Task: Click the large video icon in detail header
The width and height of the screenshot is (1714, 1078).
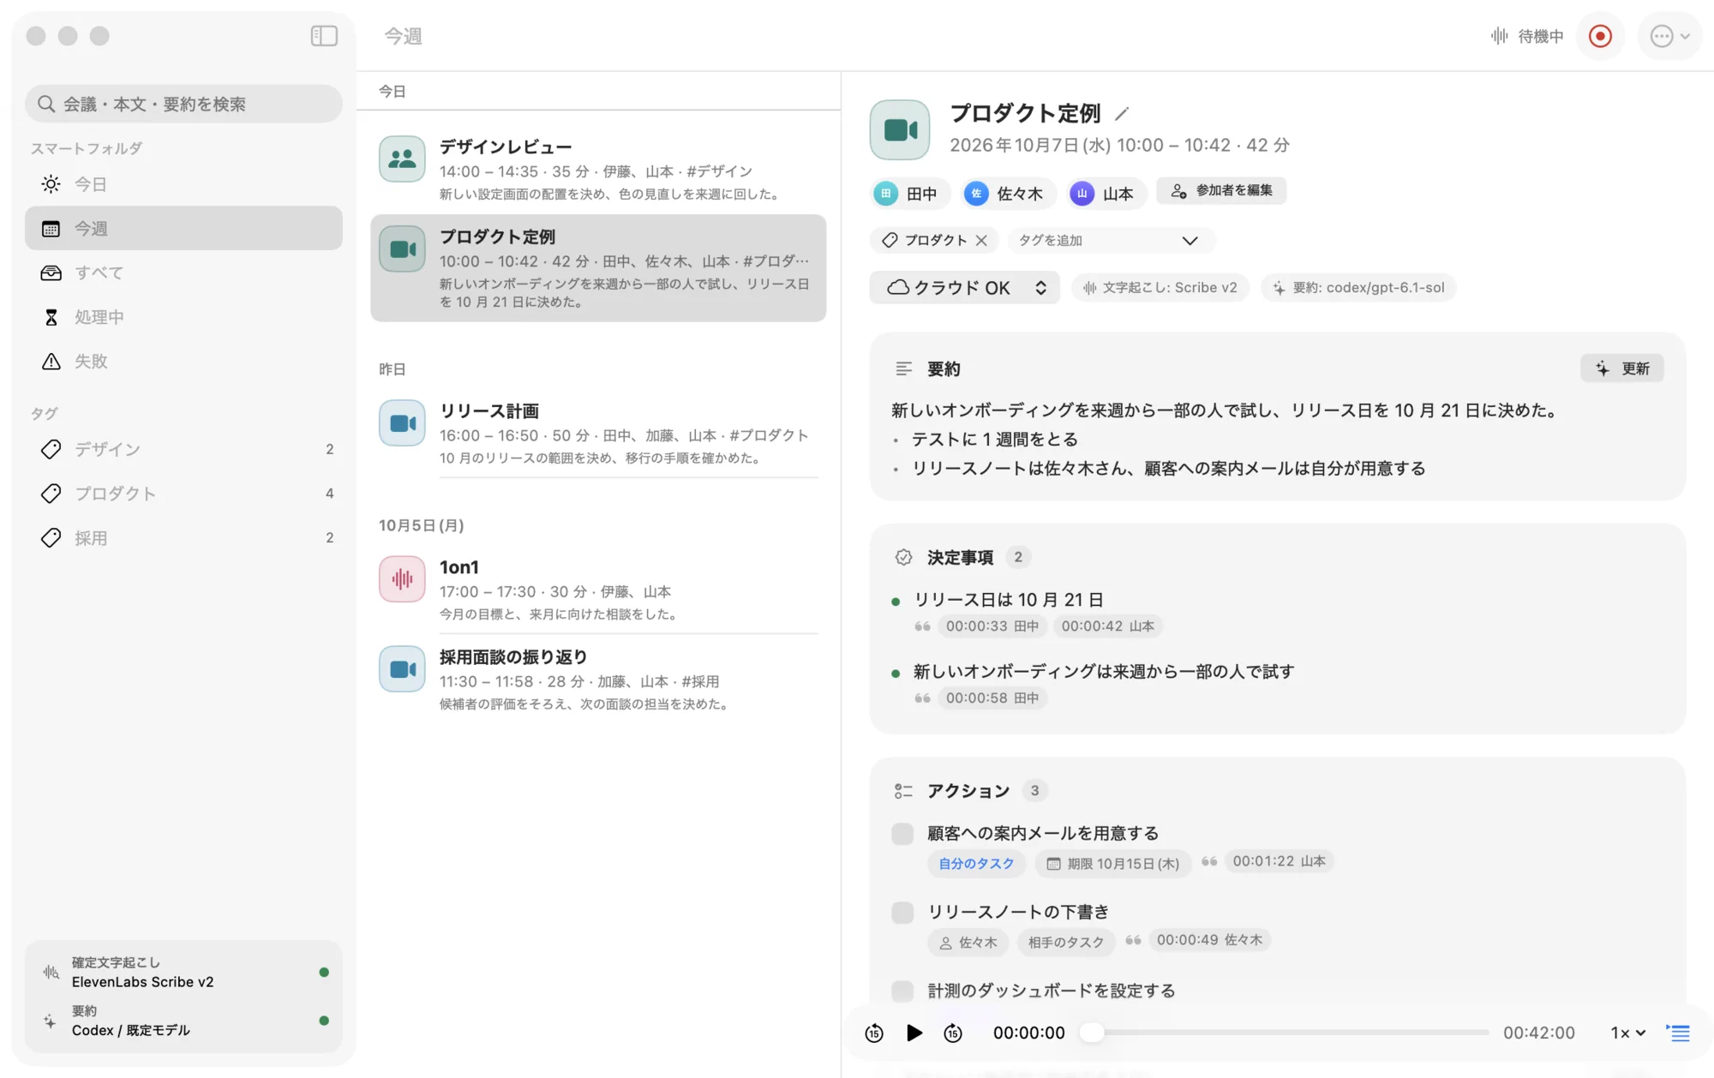Action: tap(900, 130)
